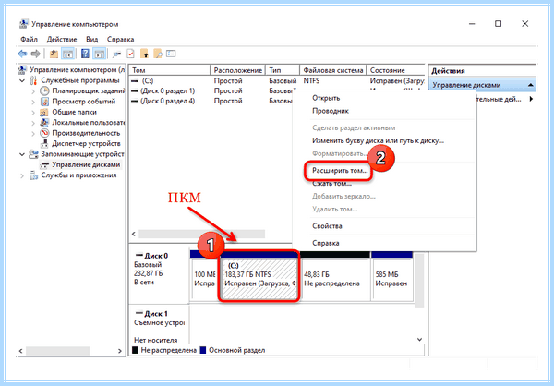Image resolution: width=554 pixels, height=386 pixels.
Task: Select Планировщик заданий in the tree
Action: pyautogui.click(x=89, y=90)
